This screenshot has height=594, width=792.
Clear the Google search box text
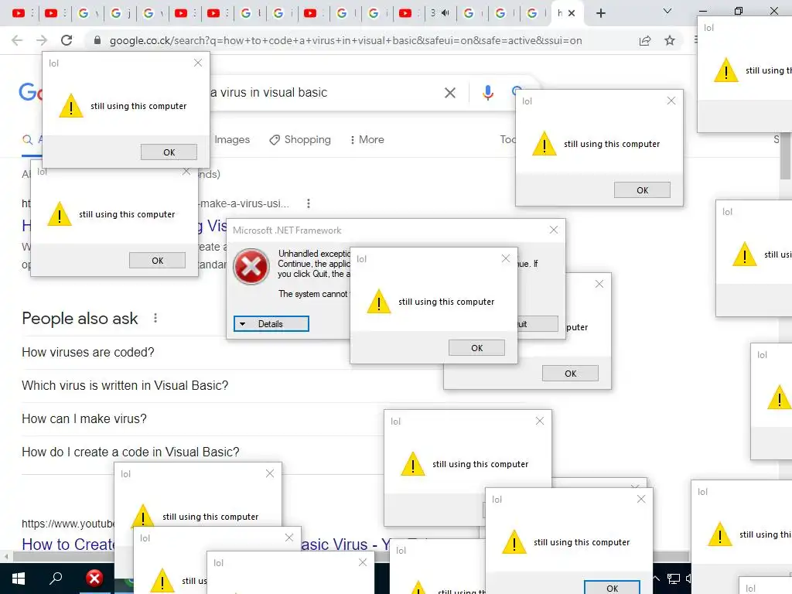[x=450, y=93]
